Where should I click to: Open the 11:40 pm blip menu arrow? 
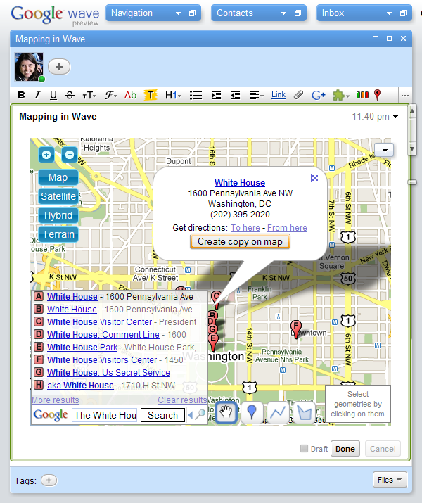pos(396,117)
